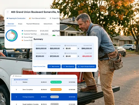Click the $200,000.00 contracted revenue amount
Viewport: 139px width, 105px height.
(x=41, y=48)
